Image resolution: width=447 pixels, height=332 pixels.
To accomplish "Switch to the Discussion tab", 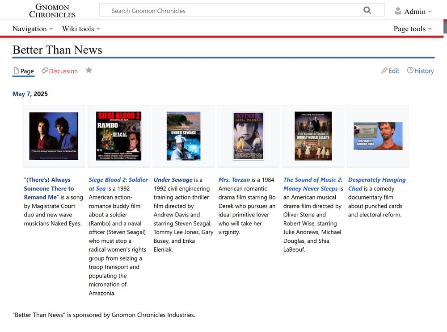I will click(59, 71).
